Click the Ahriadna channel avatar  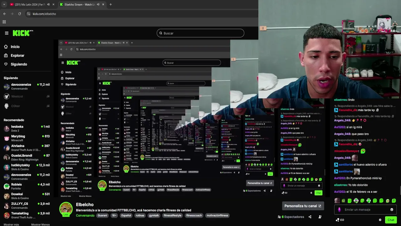(x=7, y=148)
